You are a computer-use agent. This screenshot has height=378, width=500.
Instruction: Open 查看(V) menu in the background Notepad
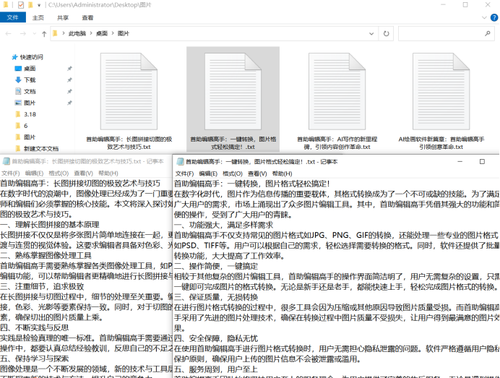click(83, 173)
